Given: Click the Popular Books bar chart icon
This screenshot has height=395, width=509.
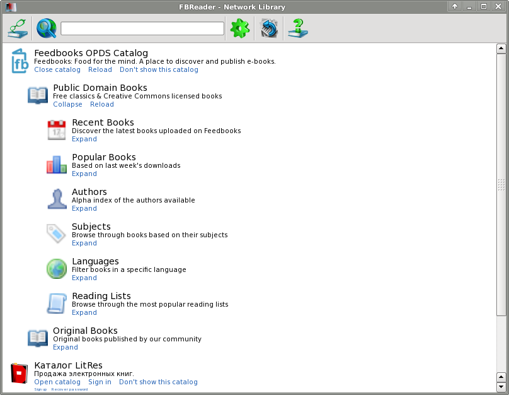Looking at the screenshot, I should point(57,165).
